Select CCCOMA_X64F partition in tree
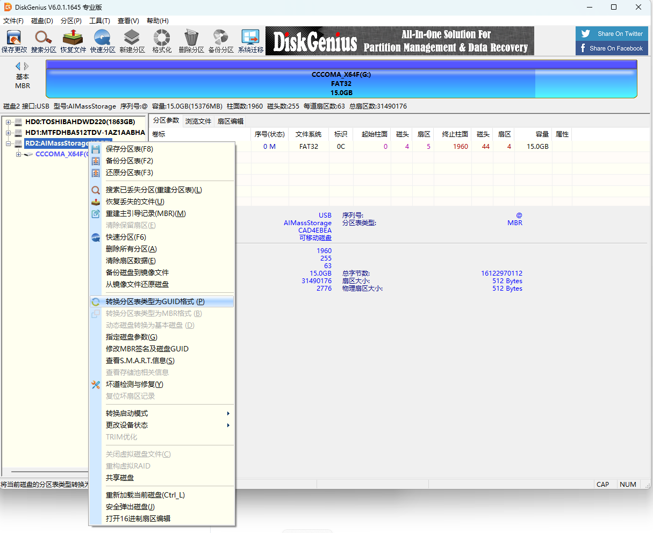 [62, 154]
